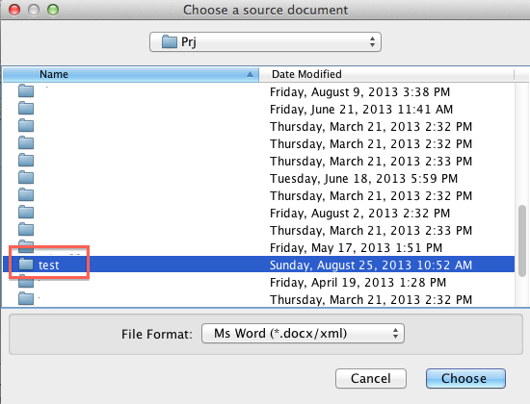530x404 pixels.
Task: Sort by Date Modified column header
Action: click(386, 74)
